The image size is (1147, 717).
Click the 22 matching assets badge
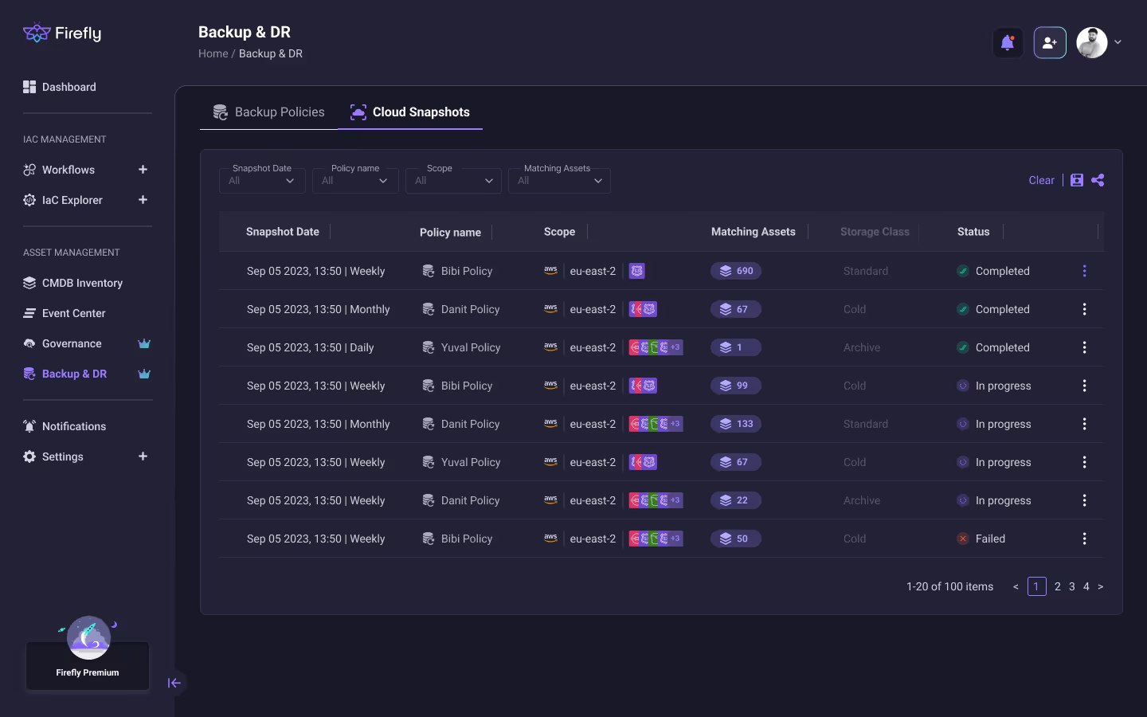pyautogui.click(x=736, y=500)
